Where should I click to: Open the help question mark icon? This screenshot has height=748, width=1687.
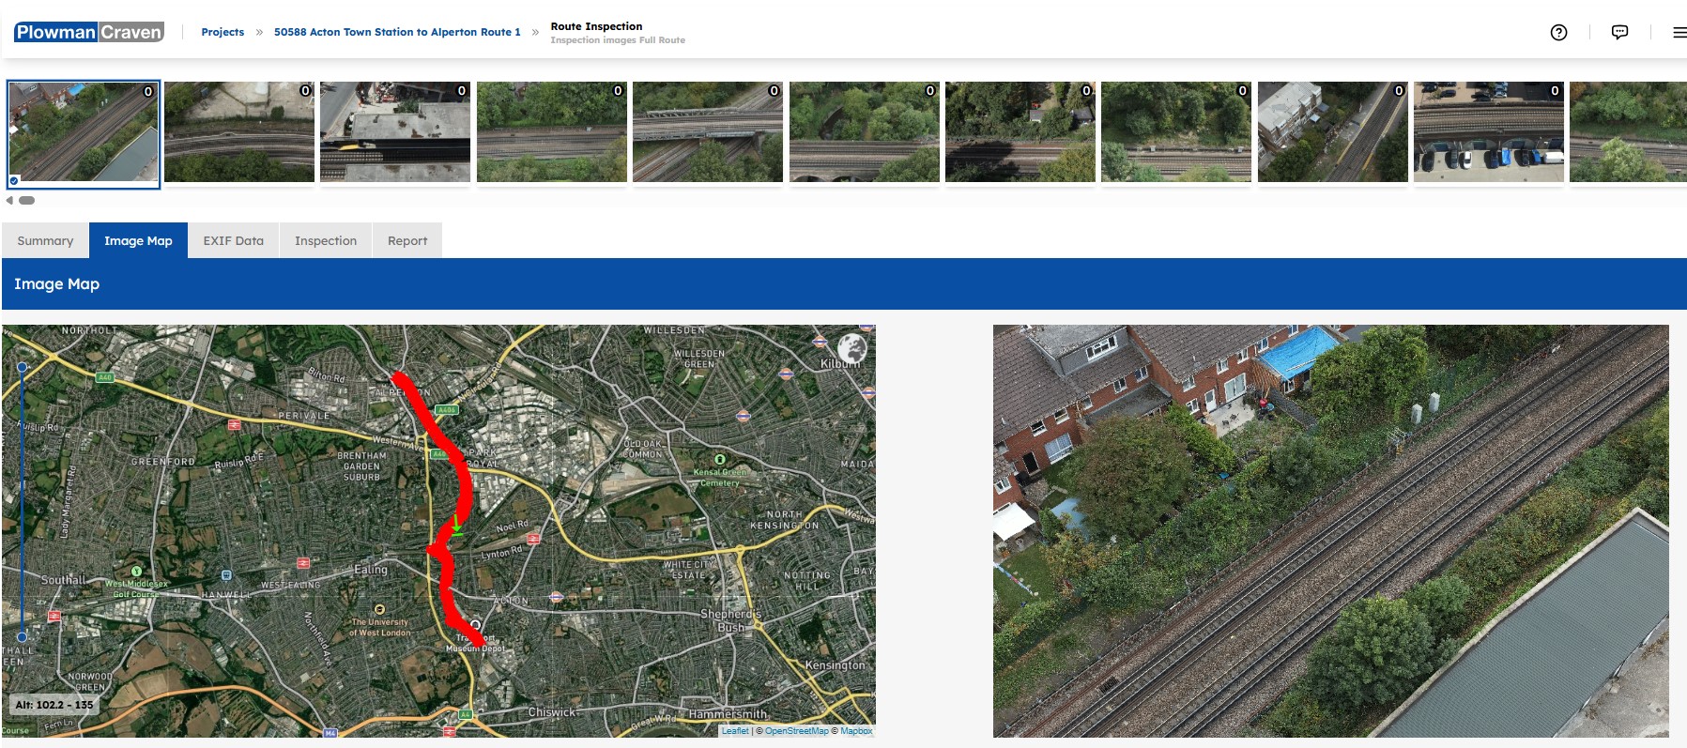pos(1558,33)
